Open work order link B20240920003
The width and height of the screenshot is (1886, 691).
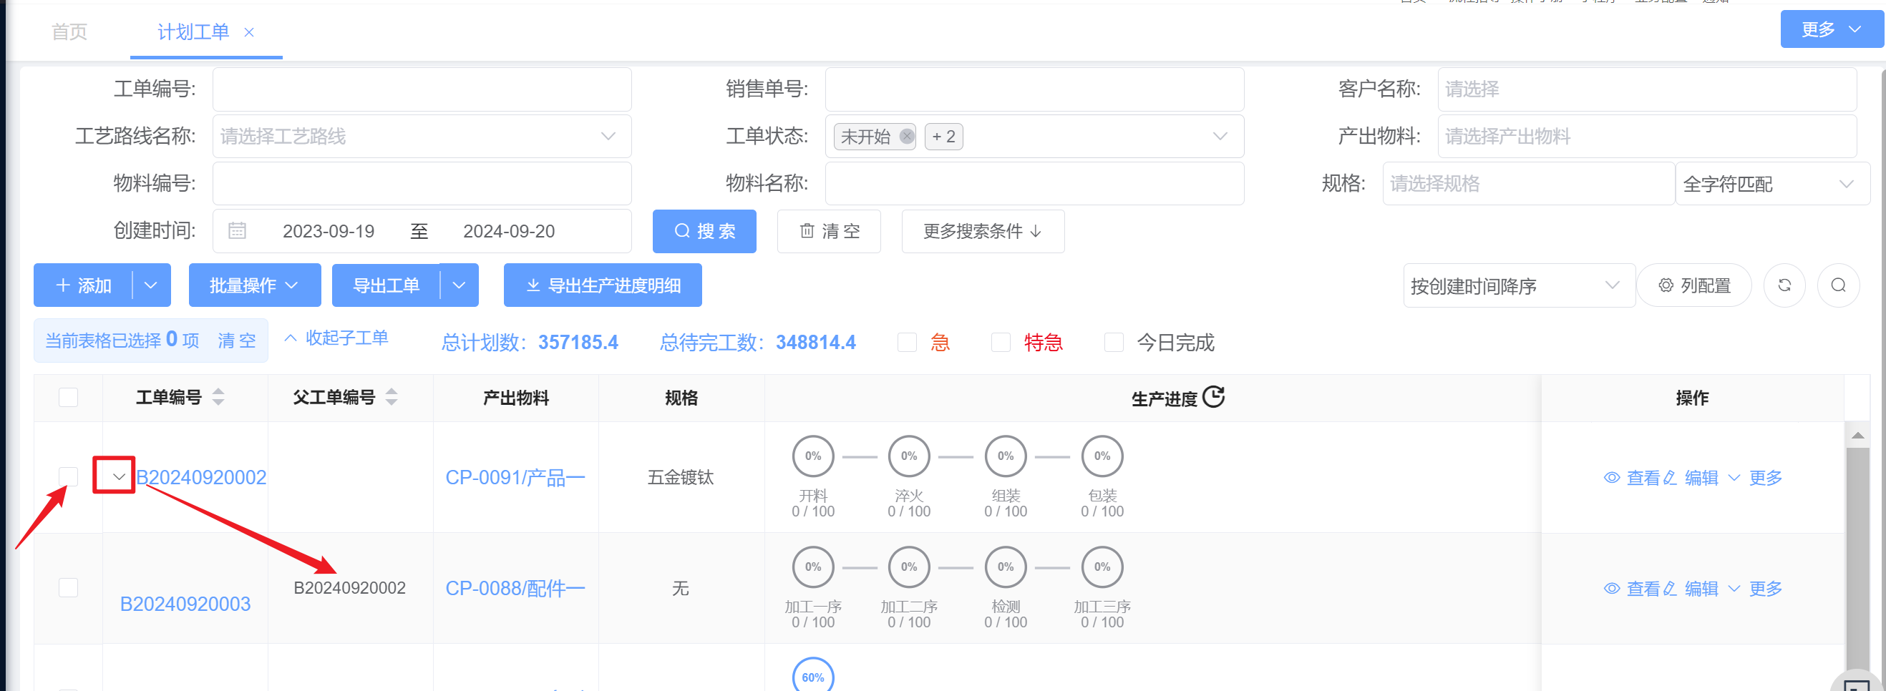185,604
